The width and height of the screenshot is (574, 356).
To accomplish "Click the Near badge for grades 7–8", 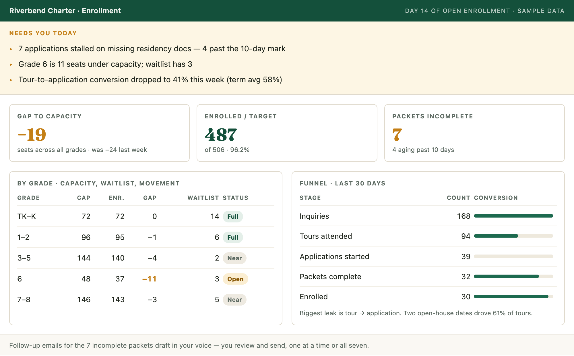I will 234,300.
